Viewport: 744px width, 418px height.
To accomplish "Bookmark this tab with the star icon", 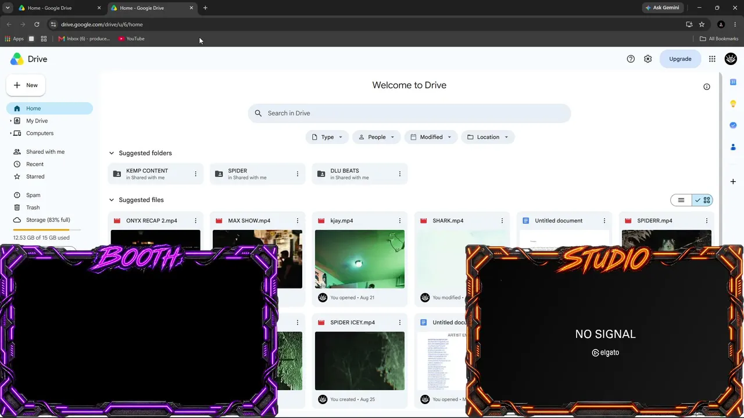I will click(x=702, y=24).
